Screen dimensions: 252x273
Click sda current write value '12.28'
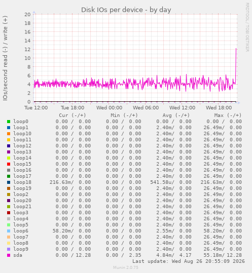[83, 255]
